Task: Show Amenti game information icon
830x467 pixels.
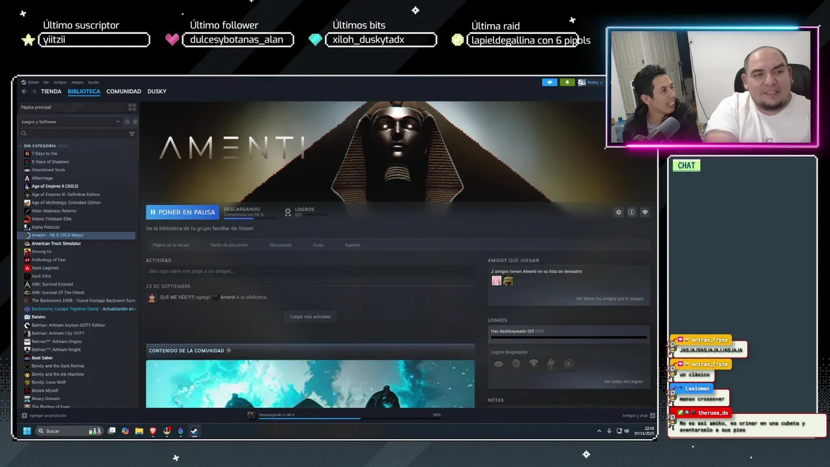Action: point(632,212)
